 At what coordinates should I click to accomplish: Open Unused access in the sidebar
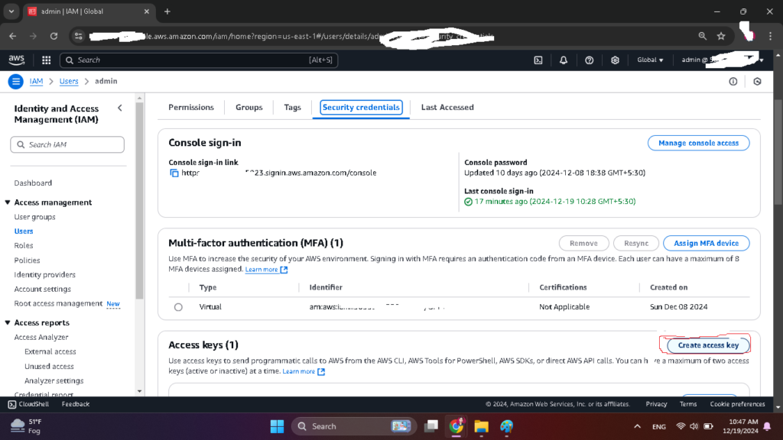point(49,366)
